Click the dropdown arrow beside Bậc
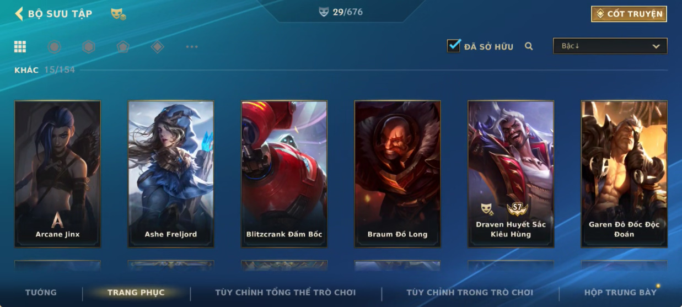682x307 pixels. click(x=656, y=46)
